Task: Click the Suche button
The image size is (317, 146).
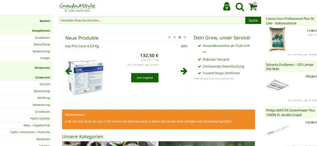Action: click(253, 20)
